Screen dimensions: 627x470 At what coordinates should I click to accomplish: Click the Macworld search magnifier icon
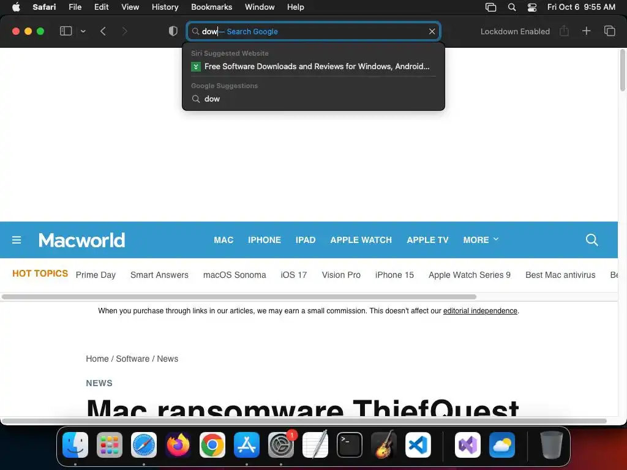pyautogui.click(x=592, y=240)
